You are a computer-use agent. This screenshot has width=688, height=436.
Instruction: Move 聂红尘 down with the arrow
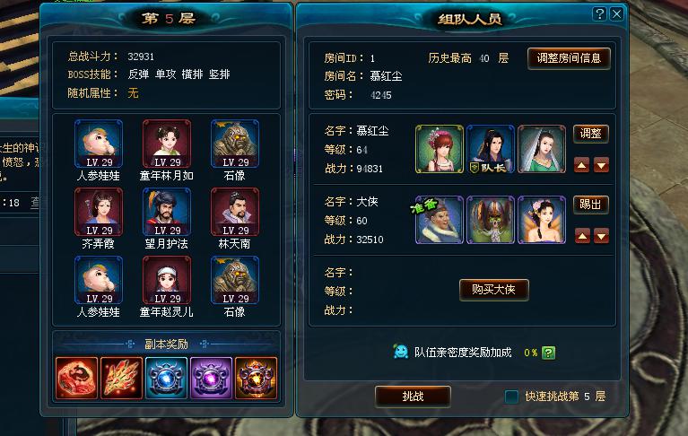[x=601, y=165]
